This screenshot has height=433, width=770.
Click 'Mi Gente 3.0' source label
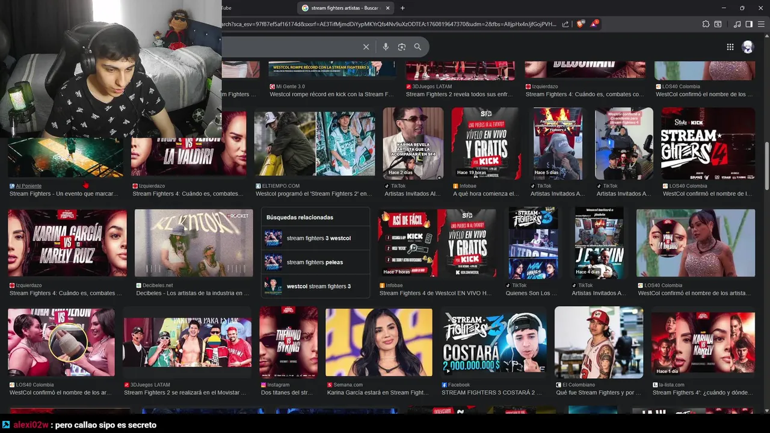click(291, 87)
